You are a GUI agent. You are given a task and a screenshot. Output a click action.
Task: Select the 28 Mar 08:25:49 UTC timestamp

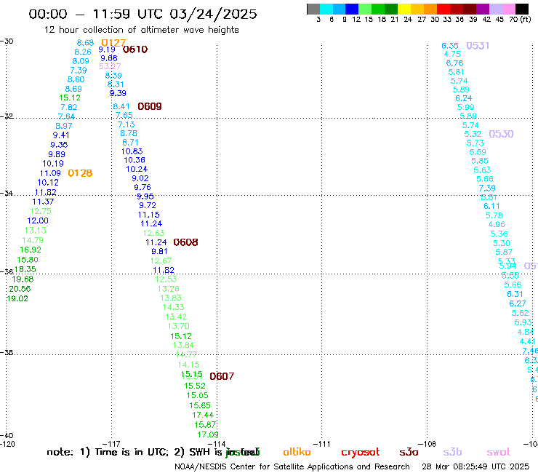tap(475, 466)
